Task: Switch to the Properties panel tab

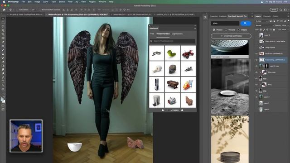Action: click(213, 16)
